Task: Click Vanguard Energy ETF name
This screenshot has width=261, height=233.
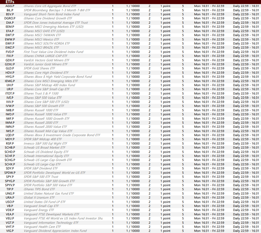Action: point(39,210)
